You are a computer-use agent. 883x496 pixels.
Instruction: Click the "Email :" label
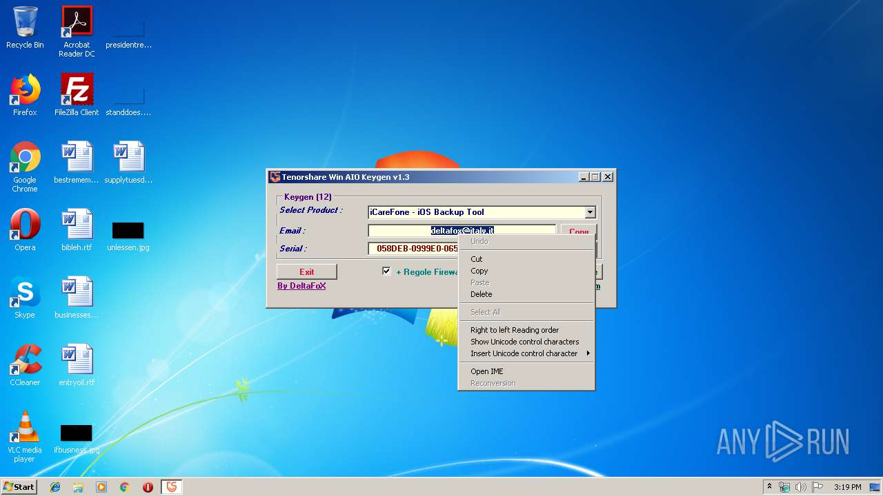pos(292,231)
